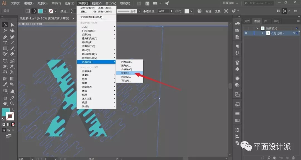This screenshot has height=160, width=301.
Task: Select the Lasso tool
Action: [x=12, y=31]
